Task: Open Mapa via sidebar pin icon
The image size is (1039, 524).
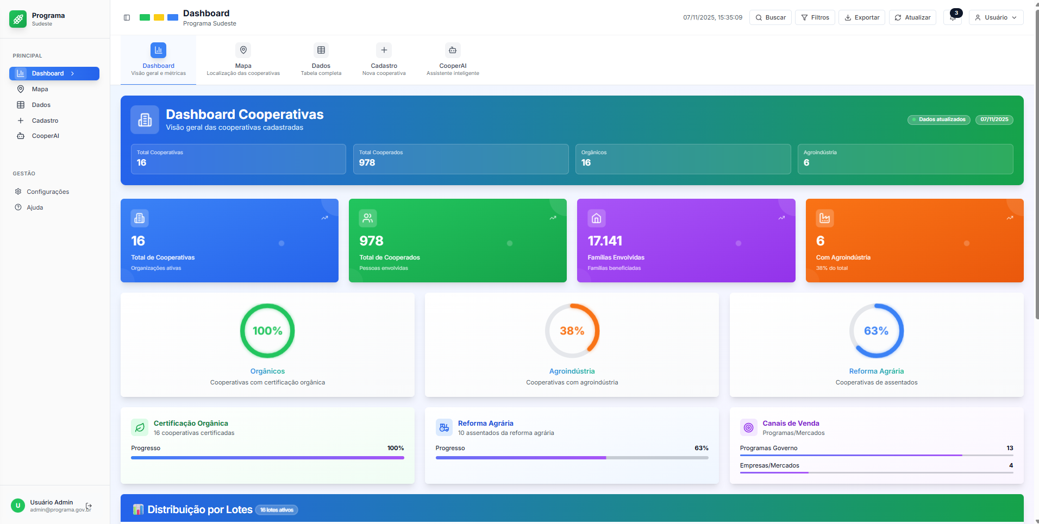Action: (21, 89)
